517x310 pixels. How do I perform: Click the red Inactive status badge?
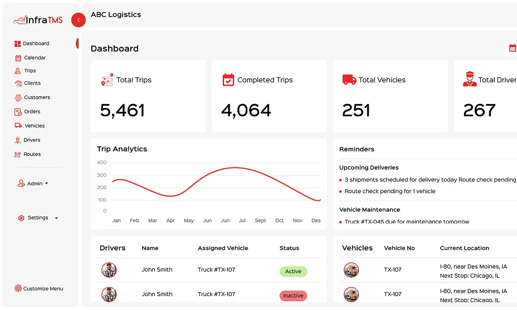point(293,296)
